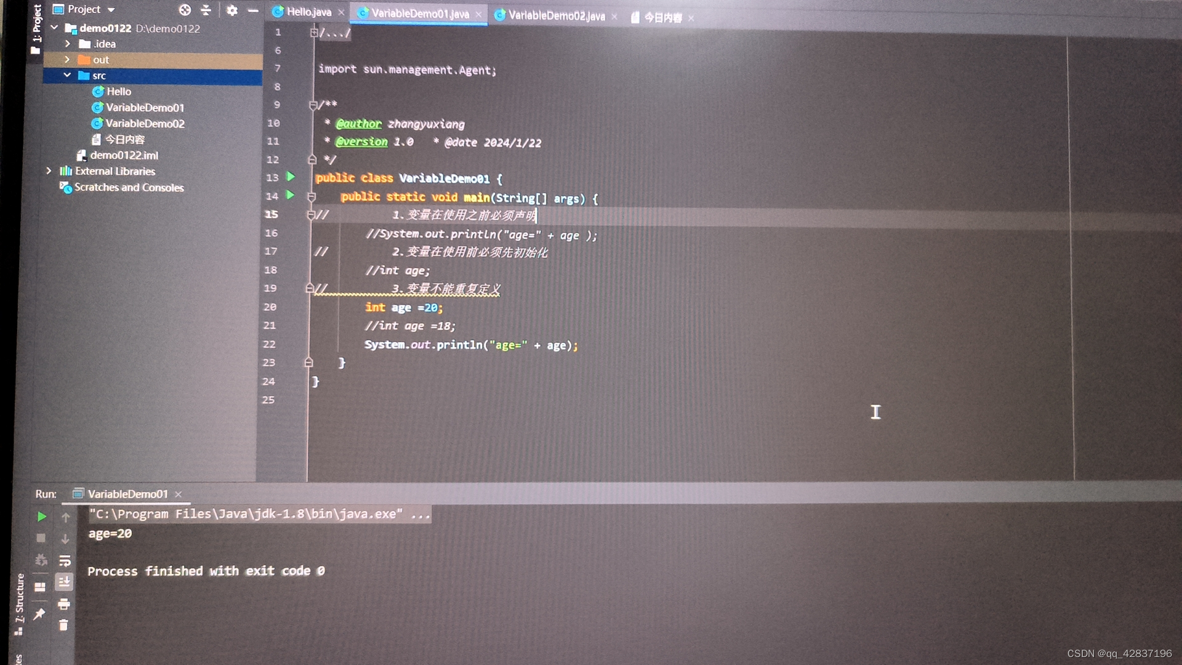Open Project panel settings gear

pyautogui.click(x=231, y=10)
